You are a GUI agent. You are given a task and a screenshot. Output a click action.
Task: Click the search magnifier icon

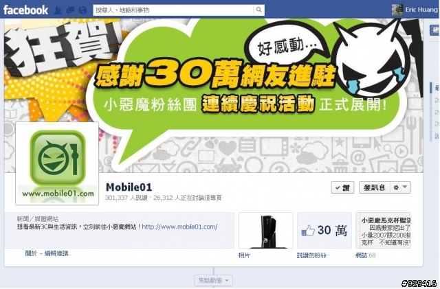[x=258, y=10]
